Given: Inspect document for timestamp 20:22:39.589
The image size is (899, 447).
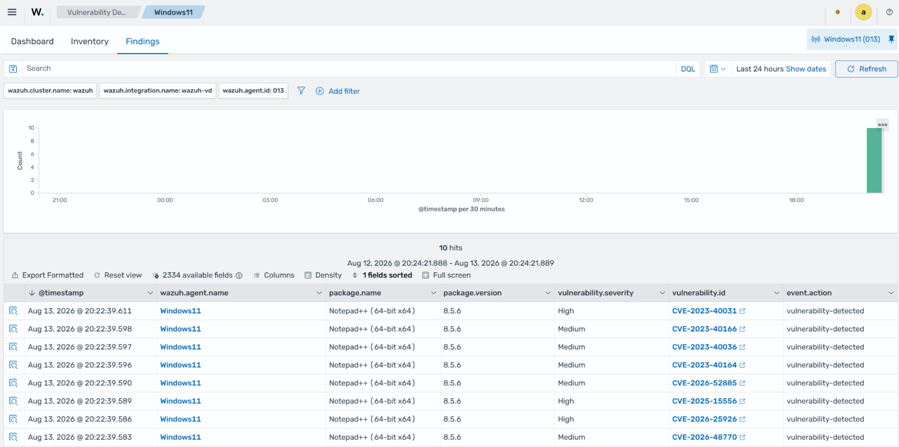Looking at the screenshot, I should point(13,401).
